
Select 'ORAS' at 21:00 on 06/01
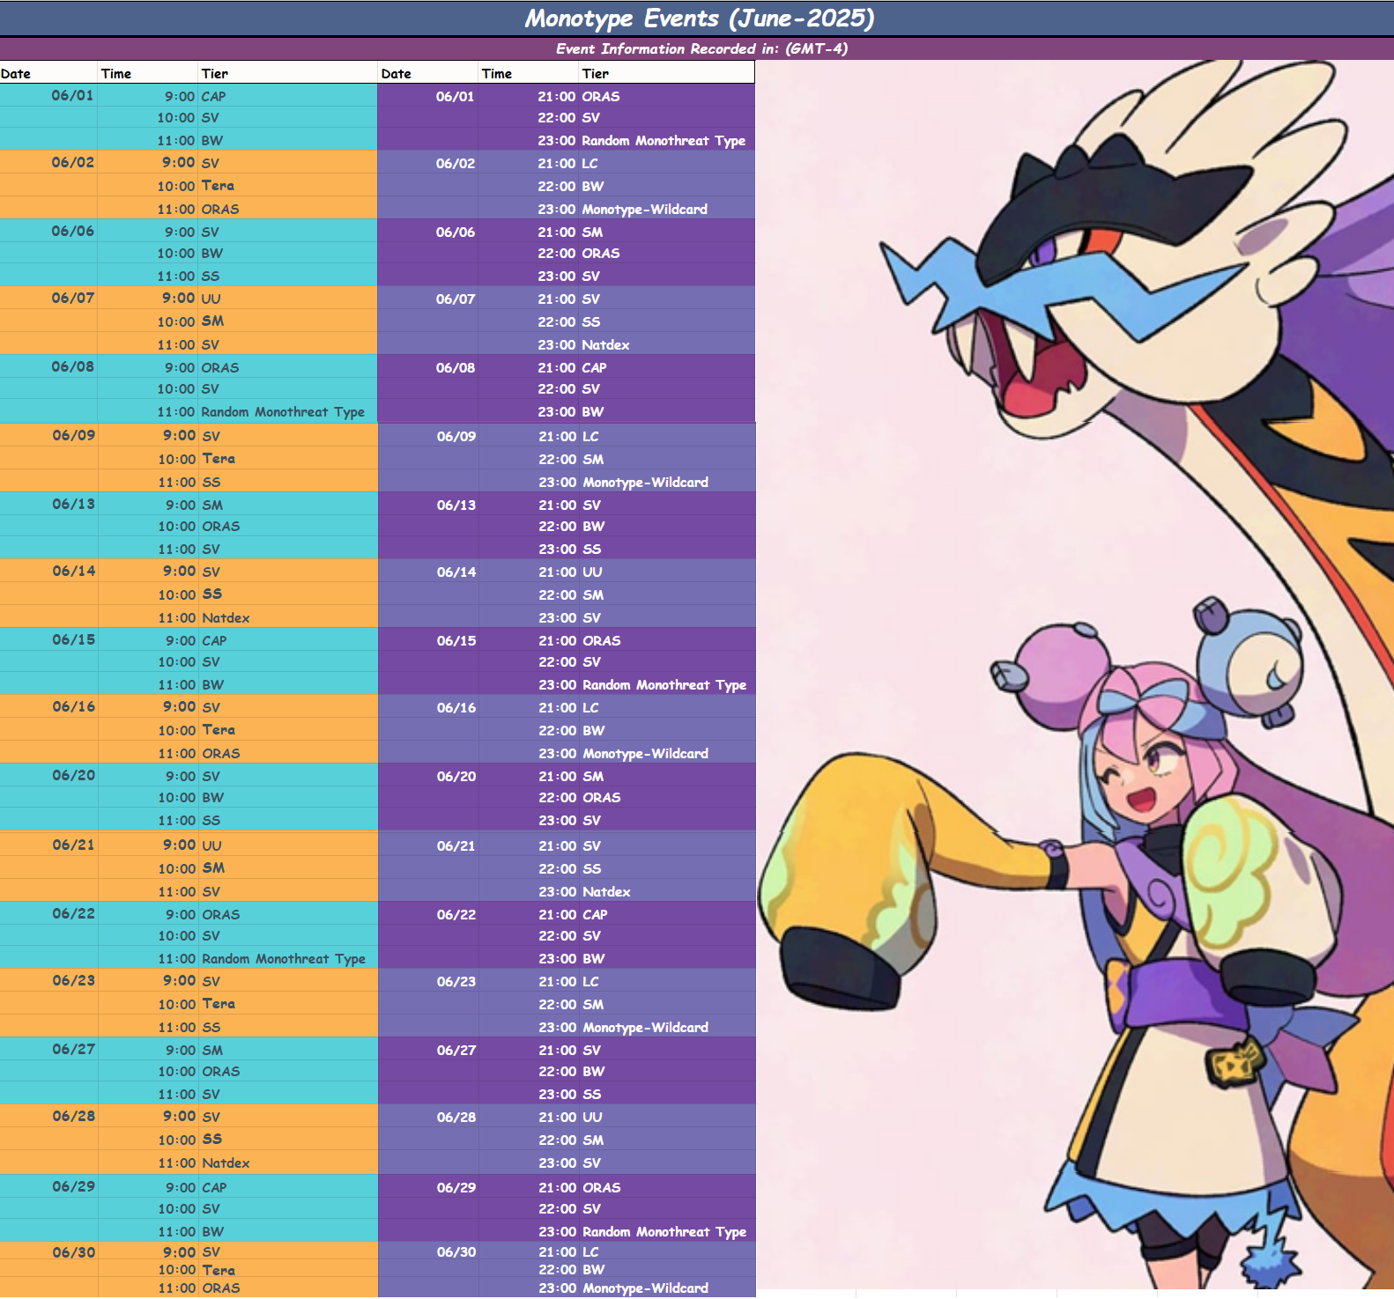pyautogui.click(x=601, y=97)
